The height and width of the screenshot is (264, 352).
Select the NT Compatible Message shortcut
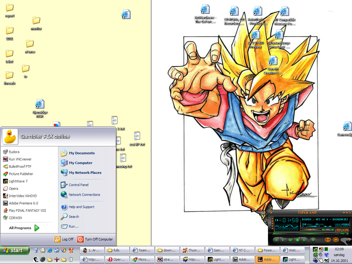[x=284, y=16]
